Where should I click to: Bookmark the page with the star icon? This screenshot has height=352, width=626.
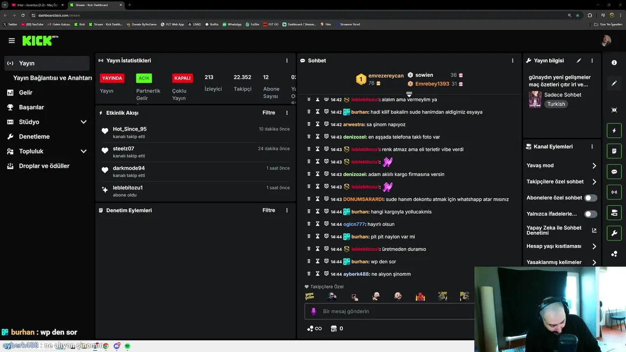[578, 15]
